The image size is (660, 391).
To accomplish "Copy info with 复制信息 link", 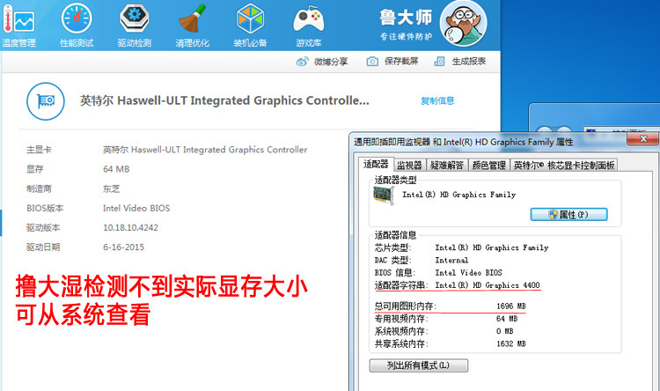I will pyautogui.click(x=437, y=100).
